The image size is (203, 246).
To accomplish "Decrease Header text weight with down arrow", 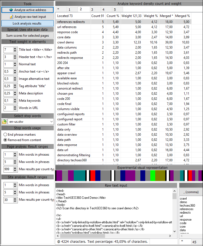I will 15,58.
